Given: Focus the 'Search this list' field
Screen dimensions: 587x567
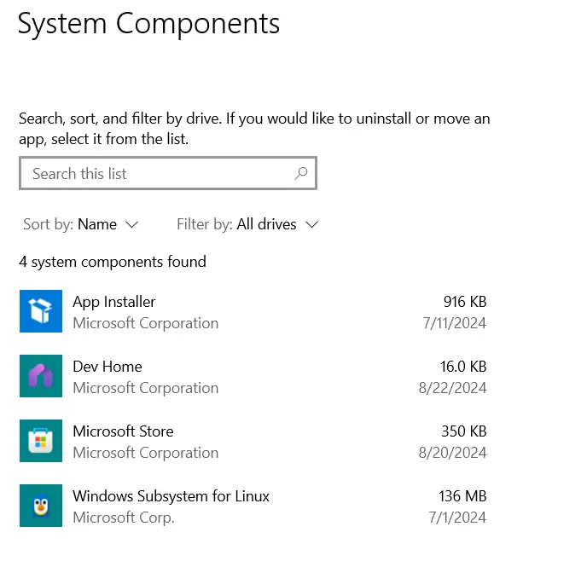Looking at the screenshot, I should coord(154,173).
